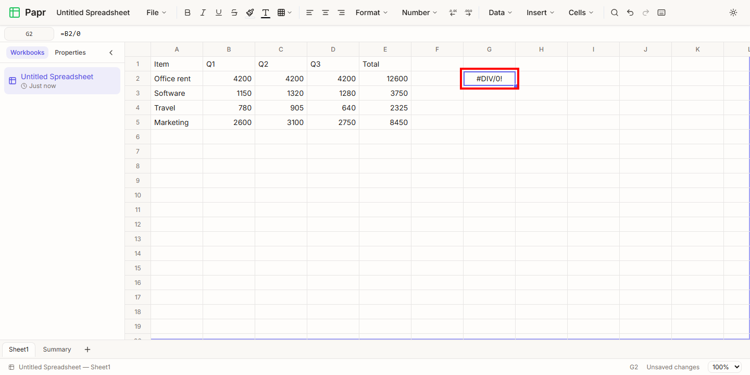Select the Sheet1 tab
Viewport: 750px width, 375px height.
tap(19, 349)
